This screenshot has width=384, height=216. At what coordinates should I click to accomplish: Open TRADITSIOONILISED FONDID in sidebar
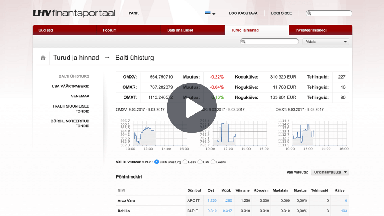(x=71, y=109)
